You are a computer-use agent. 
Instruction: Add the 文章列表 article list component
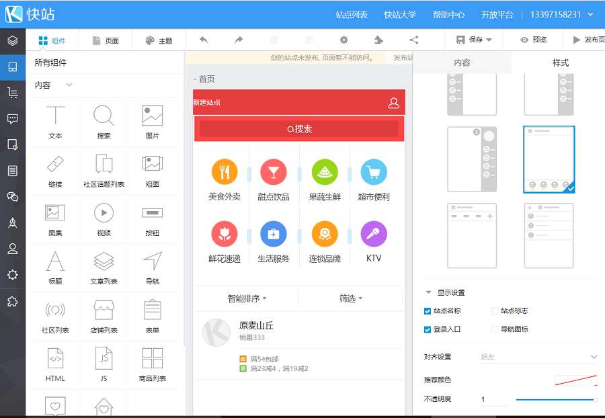pos(104,268)
